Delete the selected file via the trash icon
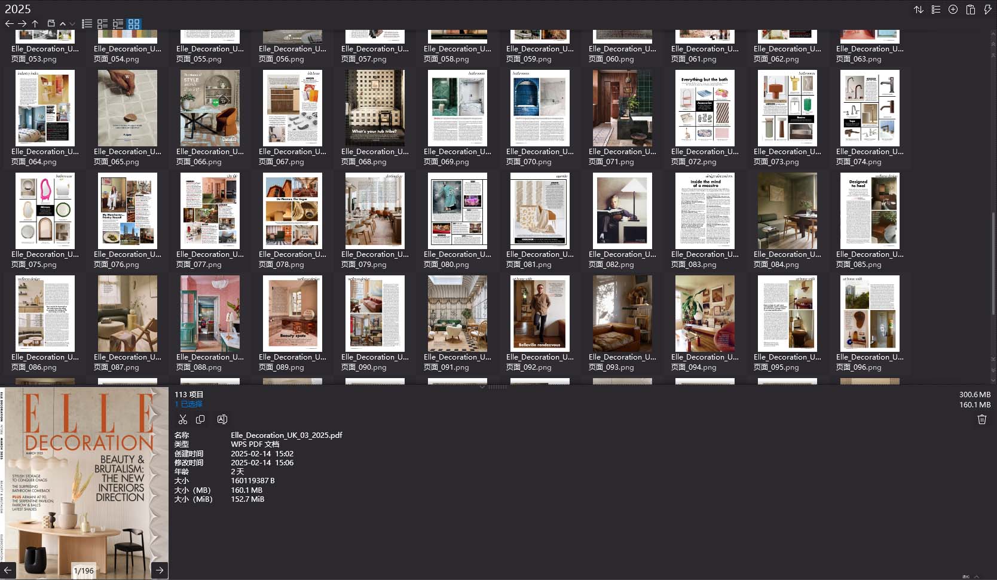997x580 pixels. pos(981,419)
